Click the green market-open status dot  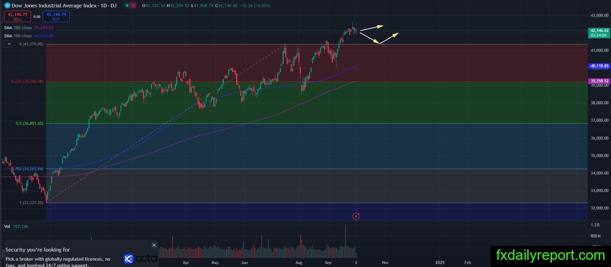point(127,5)
